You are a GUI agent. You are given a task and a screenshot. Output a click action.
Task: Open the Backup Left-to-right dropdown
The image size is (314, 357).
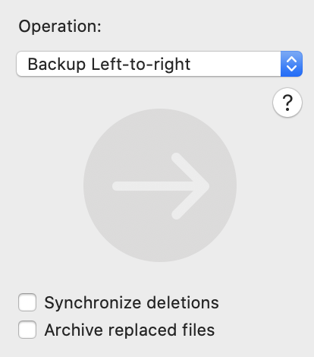click(159, 64)
